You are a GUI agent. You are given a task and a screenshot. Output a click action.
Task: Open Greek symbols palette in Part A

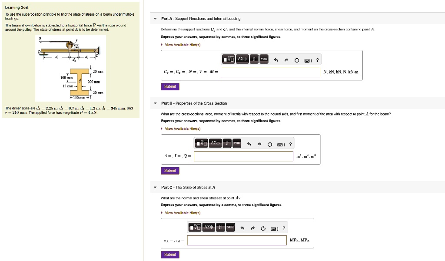pyautogui.click(x=242, y=59)
